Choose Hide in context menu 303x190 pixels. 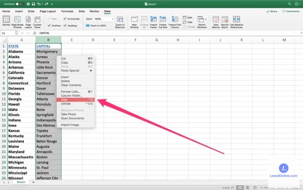(76, 100)
